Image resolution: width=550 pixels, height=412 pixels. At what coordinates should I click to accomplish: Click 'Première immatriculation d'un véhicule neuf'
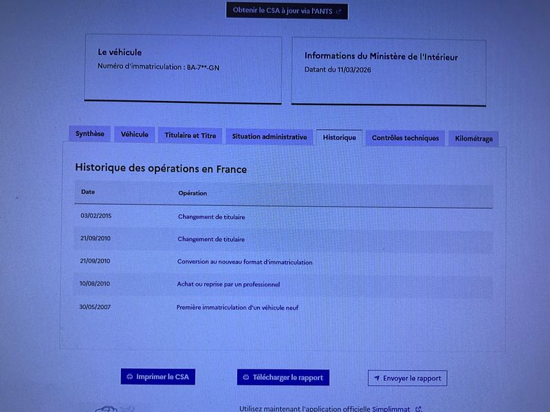(237, 308)
